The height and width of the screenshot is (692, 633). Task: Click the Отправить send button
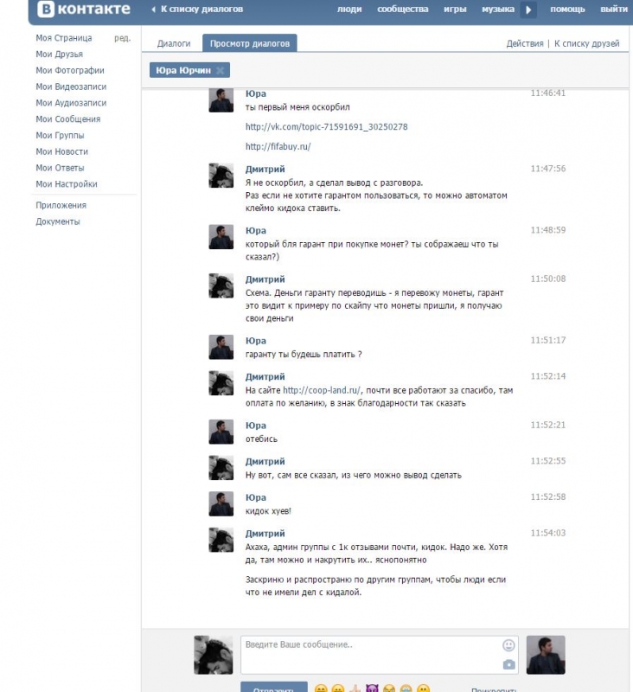click(274, 687)
